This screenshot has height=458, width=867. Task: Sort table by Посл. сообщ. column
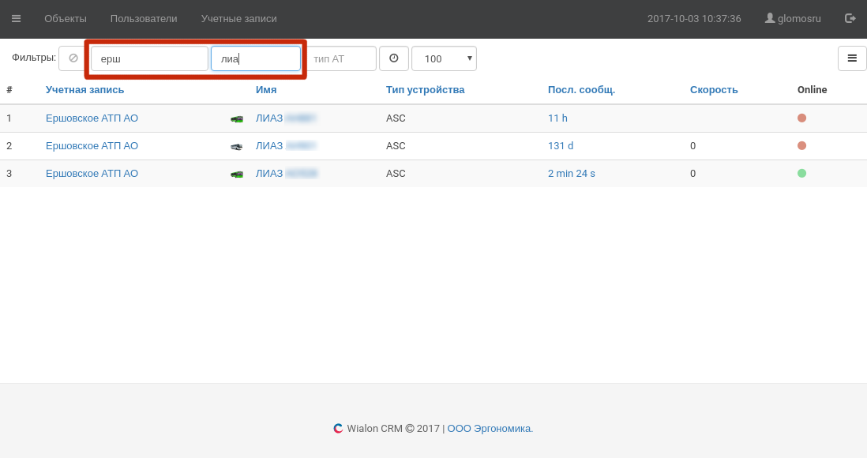click(x=581, y=89)
